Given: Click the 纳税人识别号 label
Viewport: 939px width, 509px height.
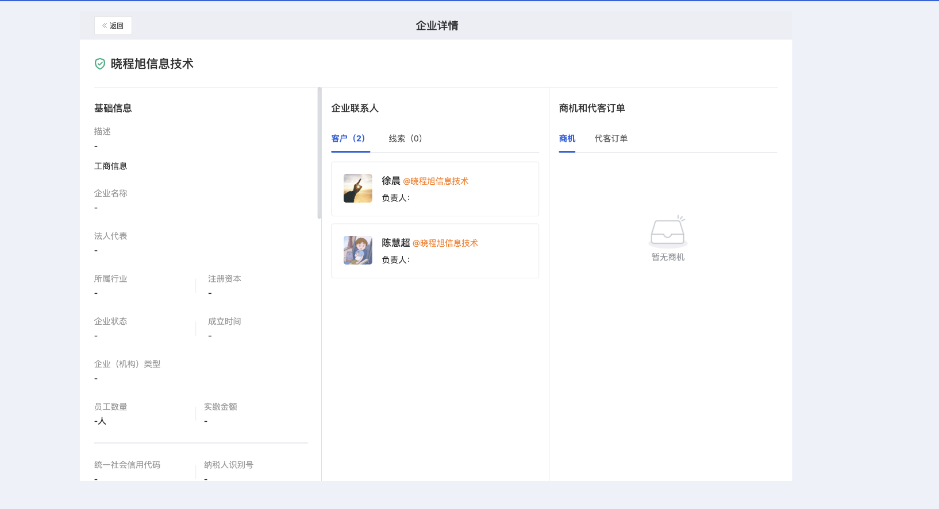Looking at the screenshot, I should point(229,465).
